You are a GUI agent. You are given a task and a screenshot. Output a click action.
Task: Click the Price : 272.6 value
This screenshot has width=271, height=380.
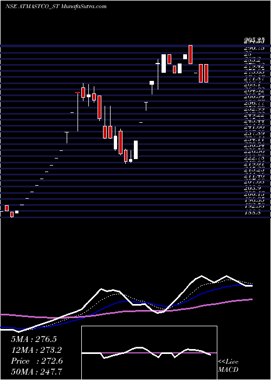click(37, 361)
